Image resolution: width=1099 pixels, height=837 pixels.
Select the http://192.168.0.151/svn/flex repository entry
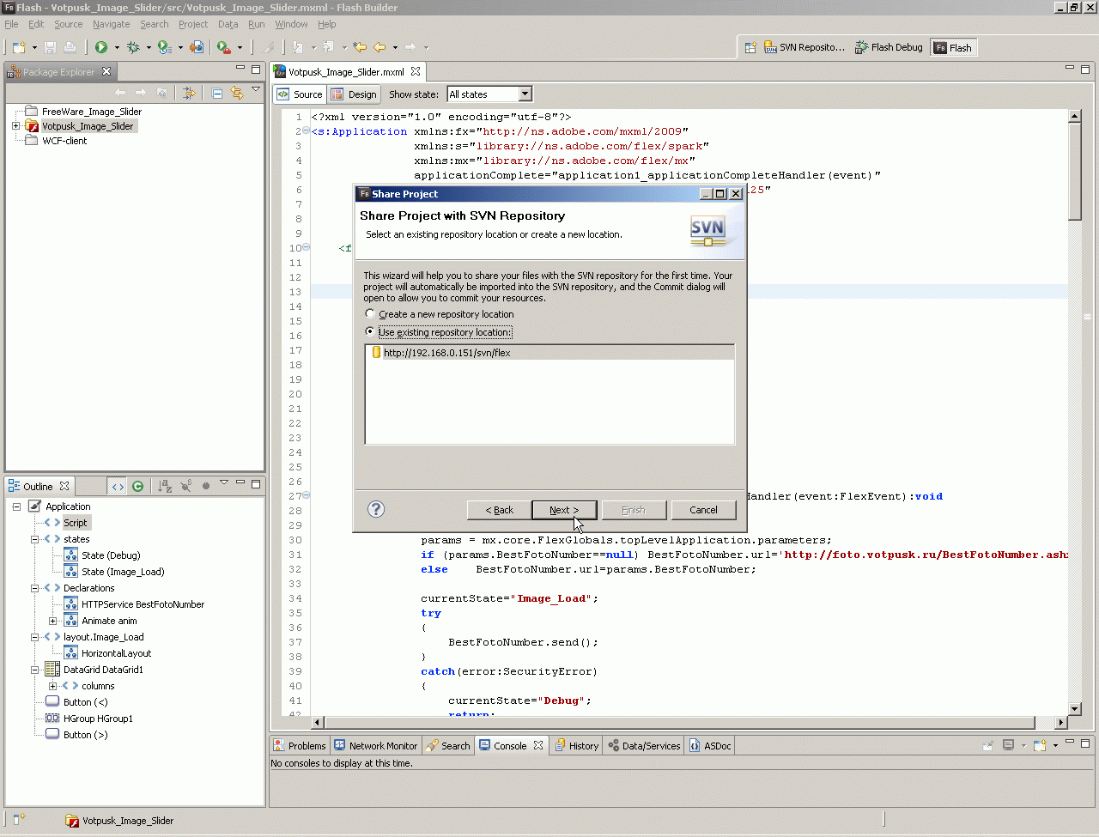tap(446, 353)
